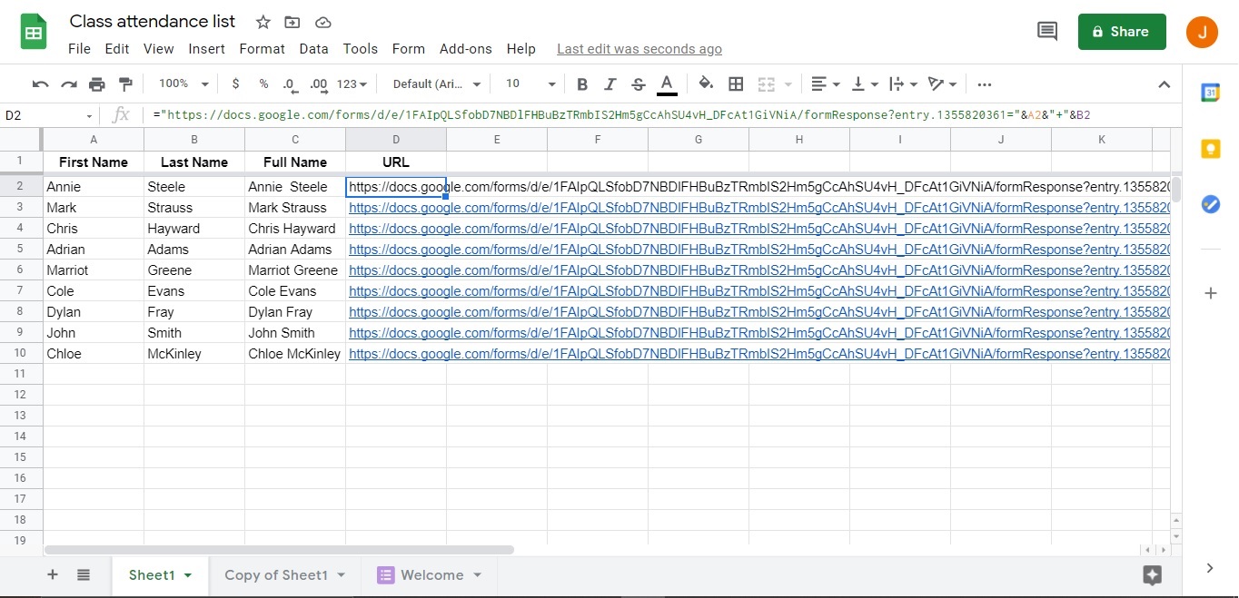Toggle italic formatting

[x=610, y=84]
